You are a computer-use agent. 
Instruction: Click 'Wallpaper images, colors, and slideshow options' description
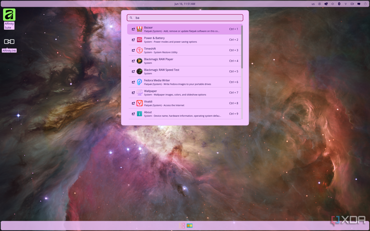(x=180, y=95)
